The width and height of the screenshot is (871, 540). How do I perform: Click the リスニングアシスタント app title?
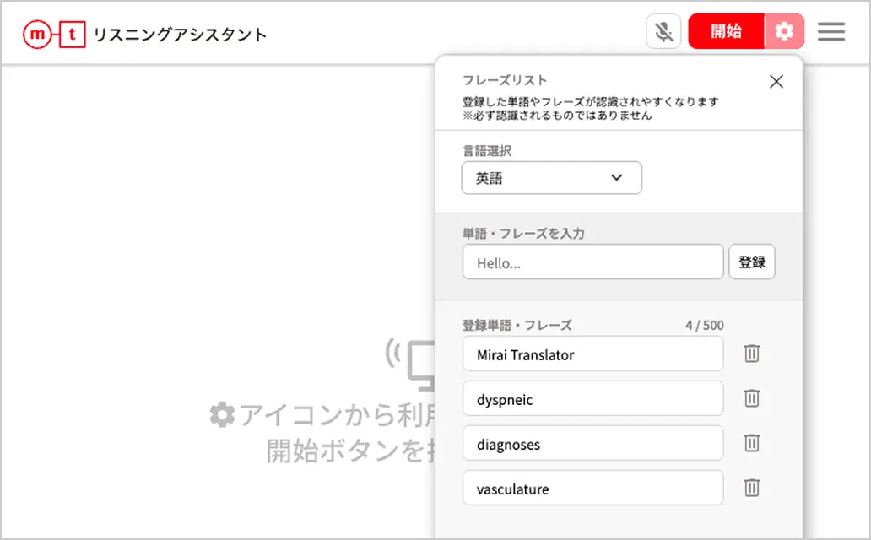[179, 34]
